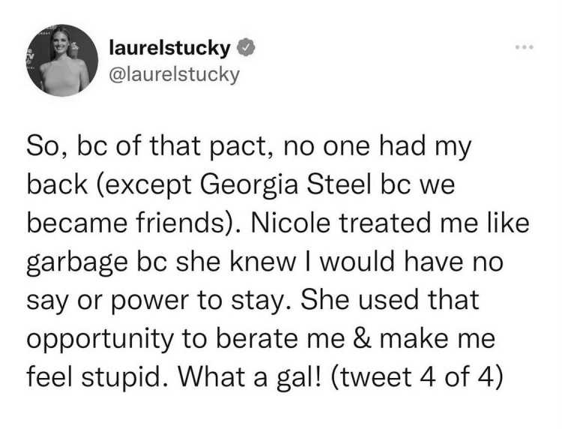Open laurelstucky's profile picture
The image size is (562, 429).
(62, 60)
